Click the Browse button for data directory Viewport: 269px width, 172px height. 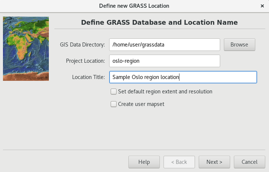click(x=239, y=45)
